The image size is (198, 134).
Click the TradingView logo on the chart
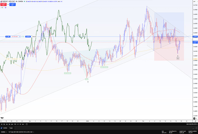[2, 118]
